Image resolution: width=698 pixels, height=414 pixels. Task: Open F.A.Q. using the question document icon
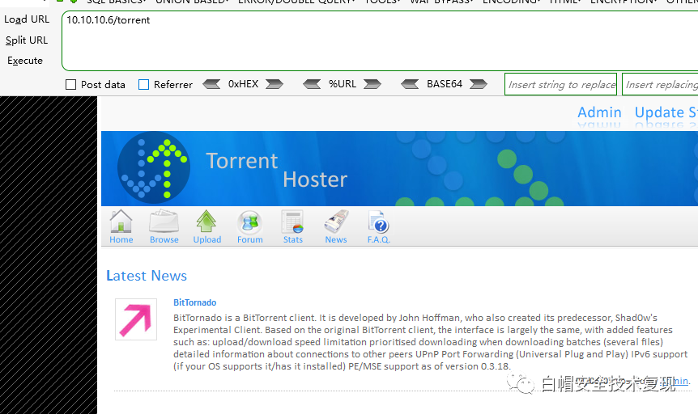tap(378, 222)
